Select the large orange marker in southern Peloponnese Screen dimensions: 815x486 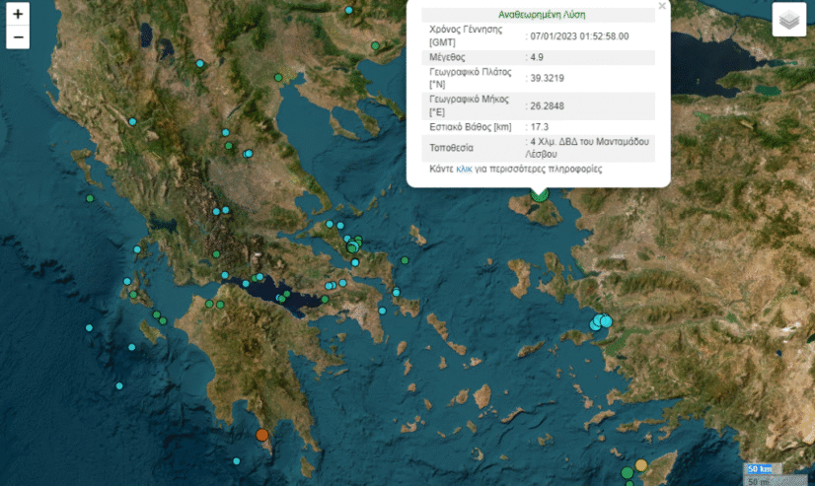click(x=262, y=435)
